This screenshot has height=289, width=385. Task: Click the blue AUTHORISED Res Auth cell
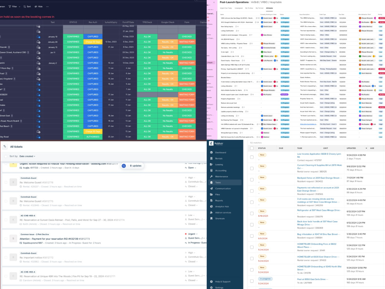93,137
